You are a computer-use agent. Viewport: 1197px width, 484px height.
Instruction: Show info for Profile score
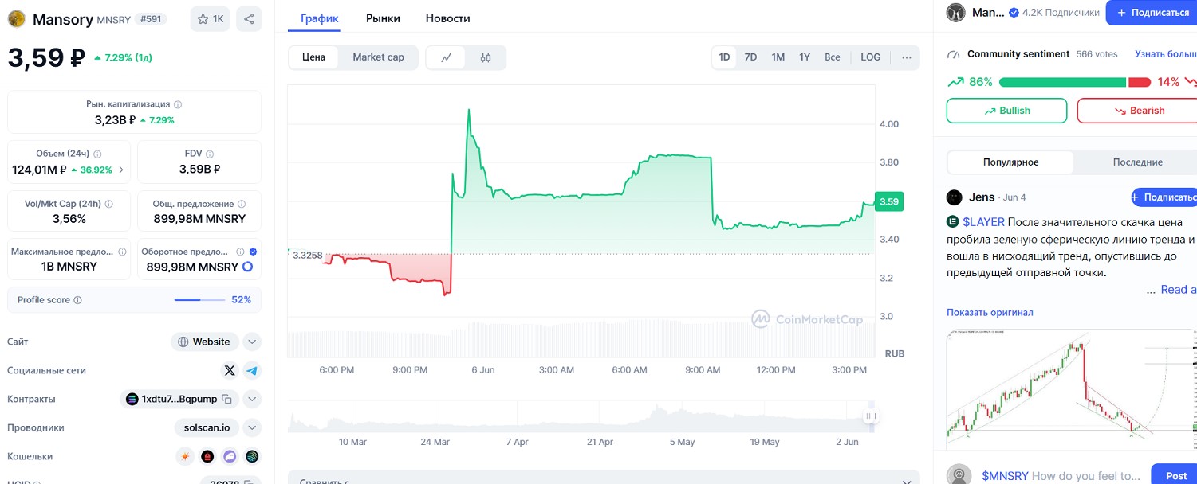click(x=77, y=300)
